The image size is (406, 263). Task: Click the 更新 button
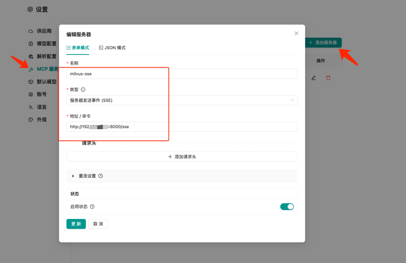76,224
